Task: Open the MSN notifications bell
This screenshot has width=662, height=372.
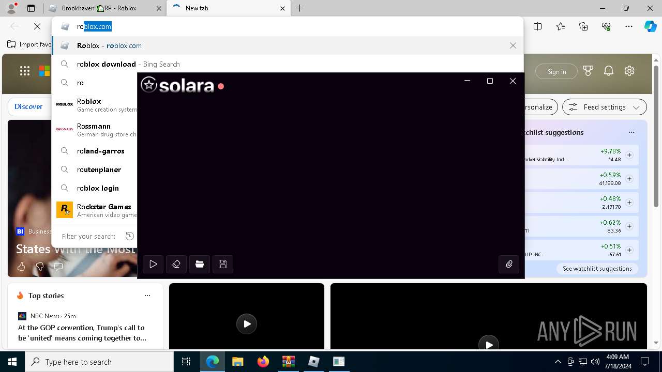Action: 609,71
